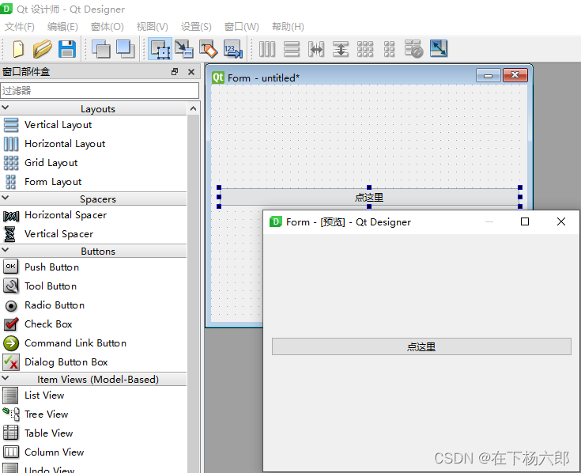Collapse the Buttons category

point(6,250)
